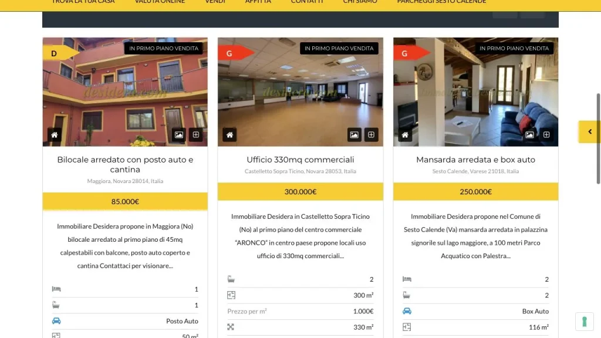Click the page vertical scrollbar thumb
601x338 pixels.
598,138
